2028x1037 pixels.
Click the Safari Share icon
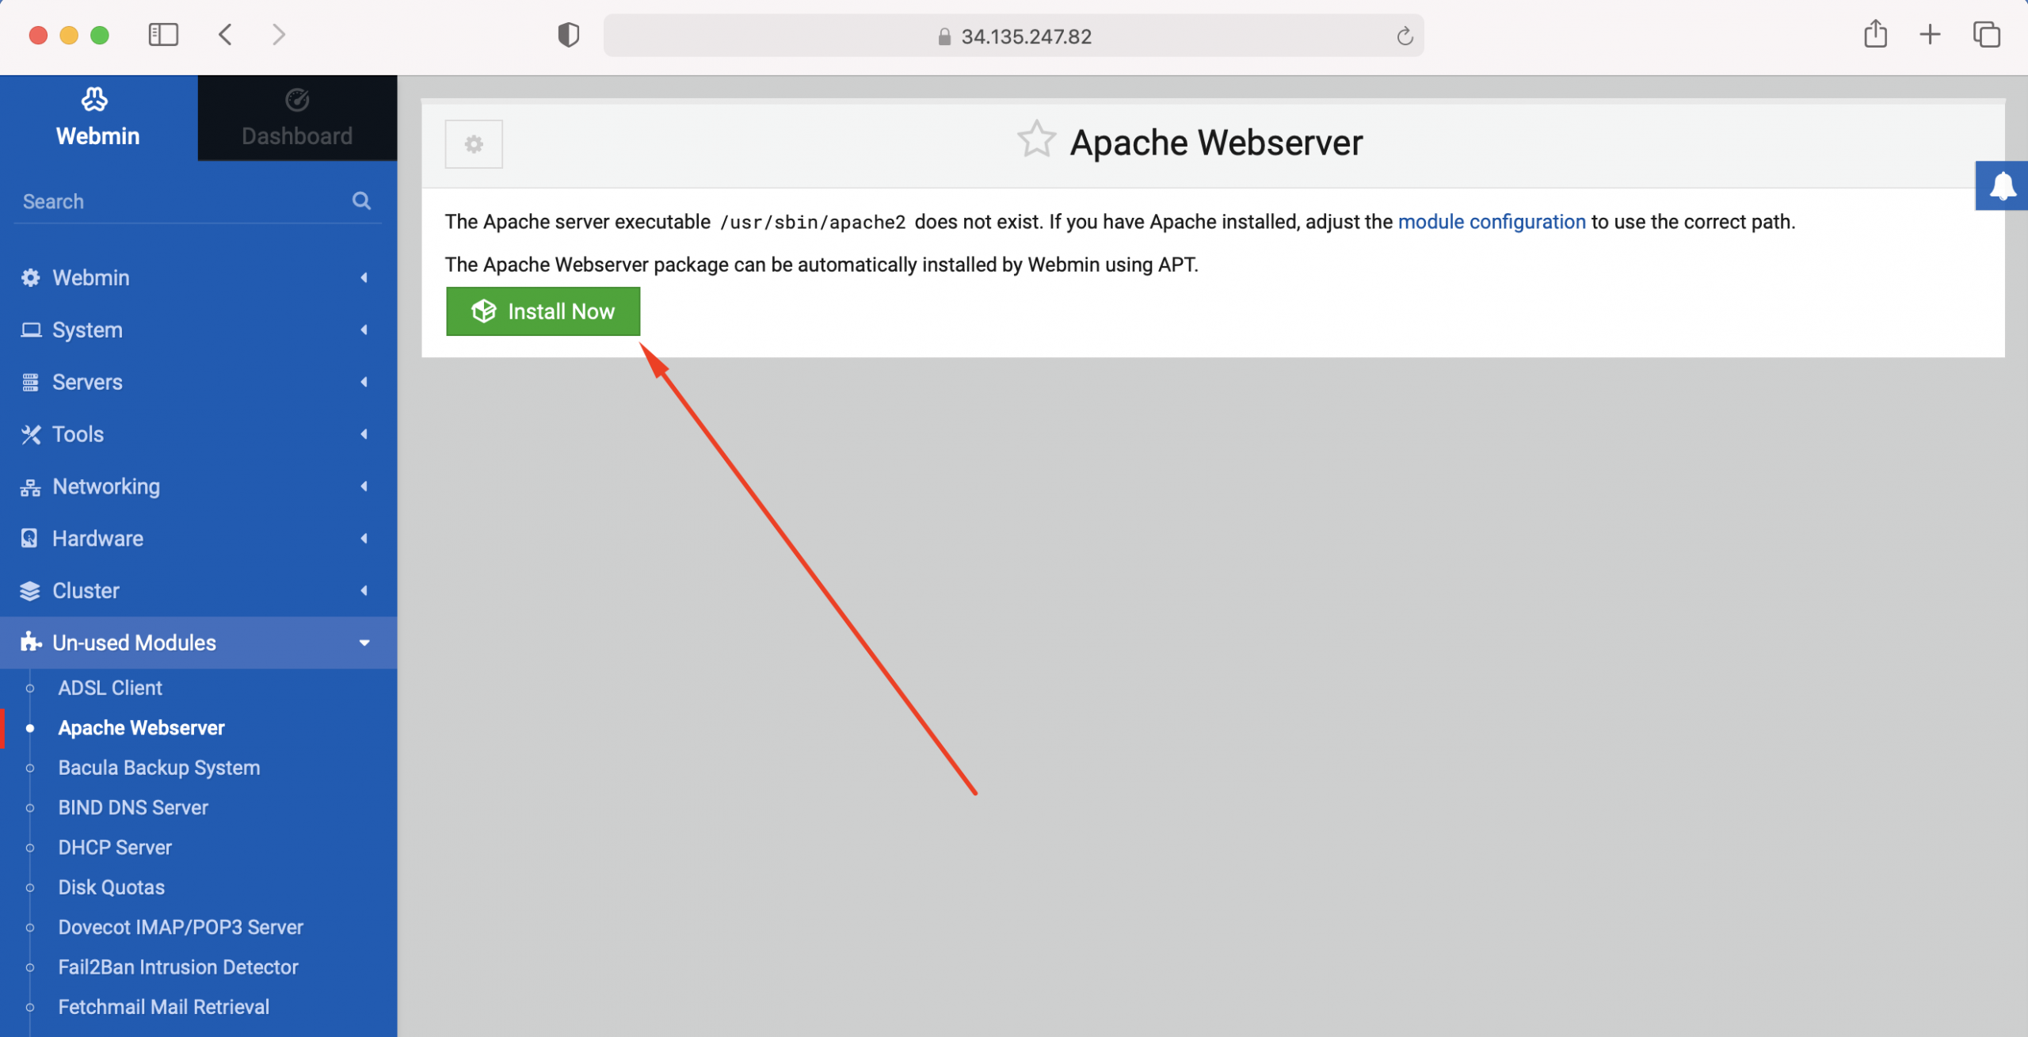pos(1875,34)
